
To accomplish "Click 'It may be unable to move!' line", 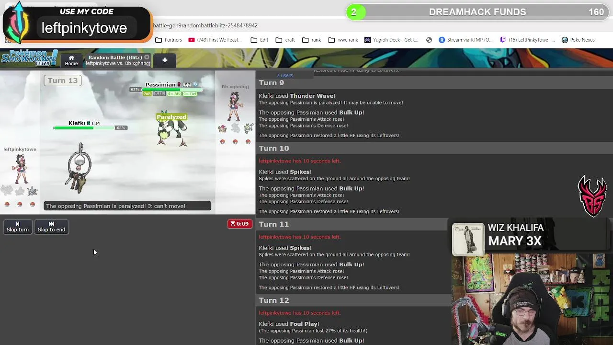I will (x=373, y=103).
